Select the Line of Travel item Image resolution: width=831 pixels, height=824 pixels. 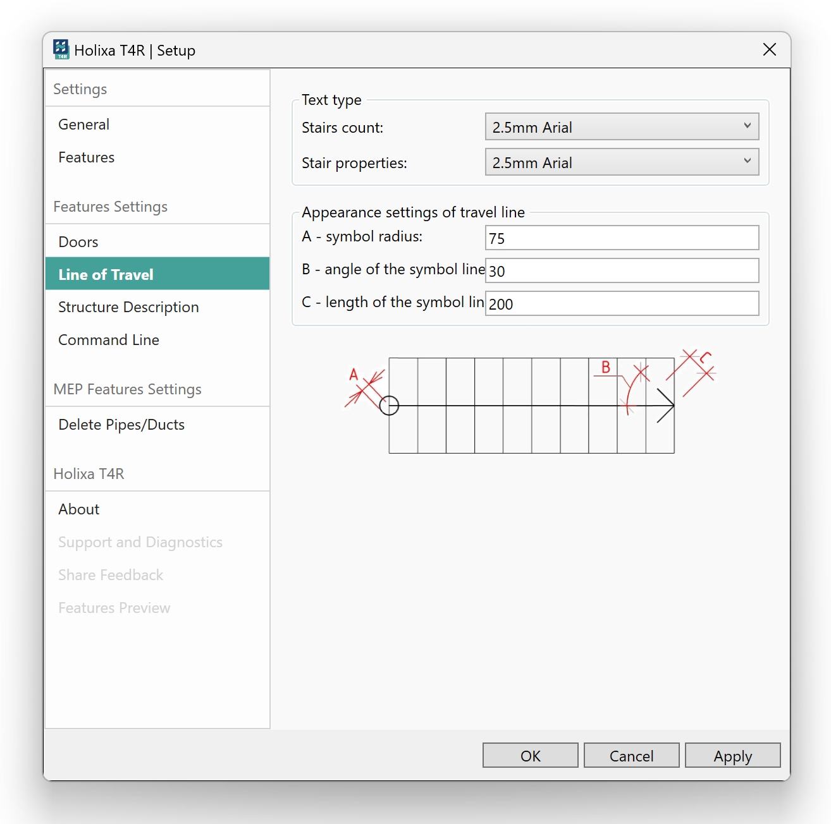[x=106, y=274]
